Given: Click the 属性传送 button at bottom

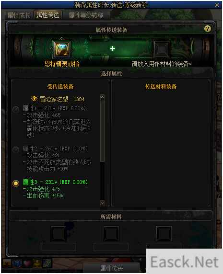Looking at the screenshot, I should coord(111,268).
